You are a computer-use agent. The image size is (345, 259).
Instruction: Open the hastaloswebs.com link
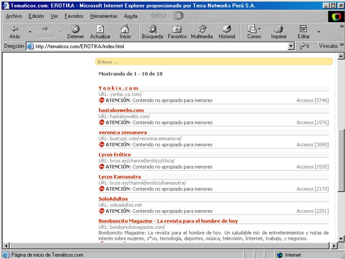(121, 110)
